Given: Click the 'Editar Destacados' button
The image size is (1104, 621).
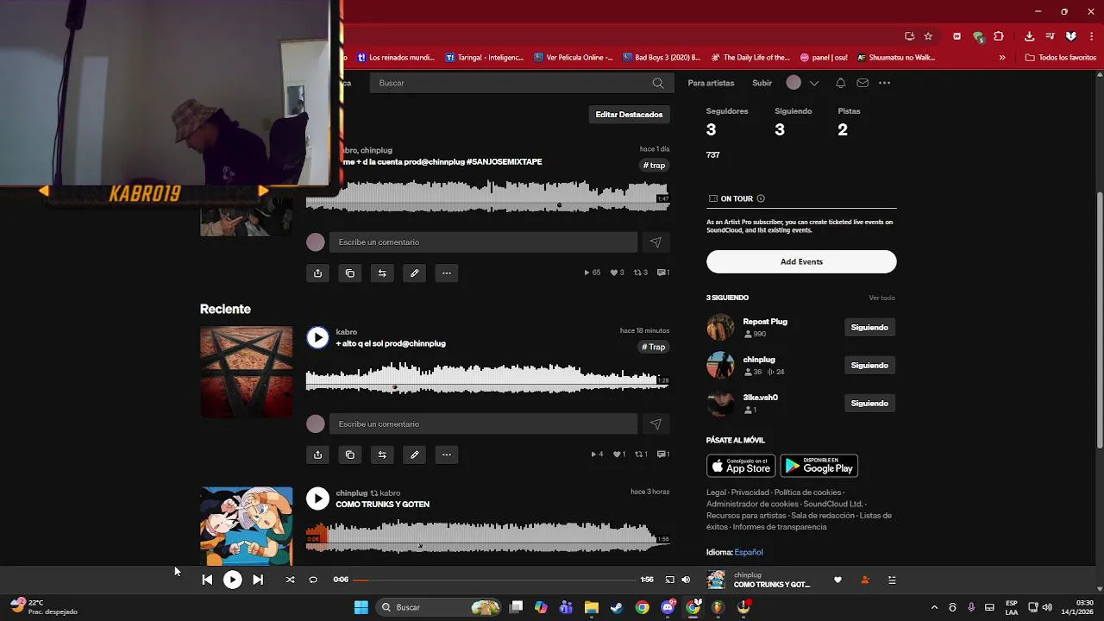Looking at the screenshot, I should [629, 114].
